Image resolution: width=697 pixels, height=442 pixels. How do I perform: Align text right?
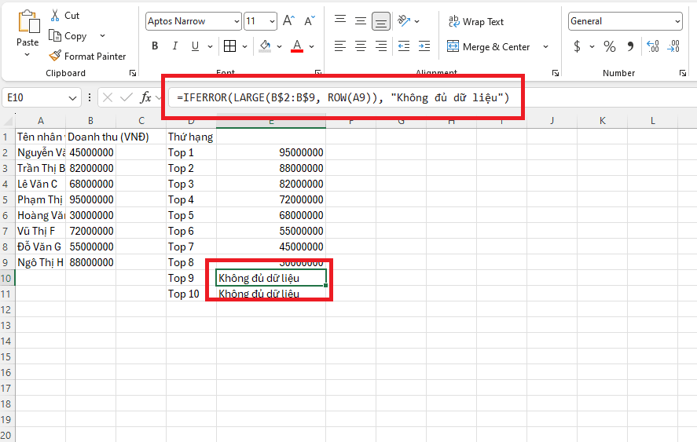pyautogui.click(x=381, y=46)
